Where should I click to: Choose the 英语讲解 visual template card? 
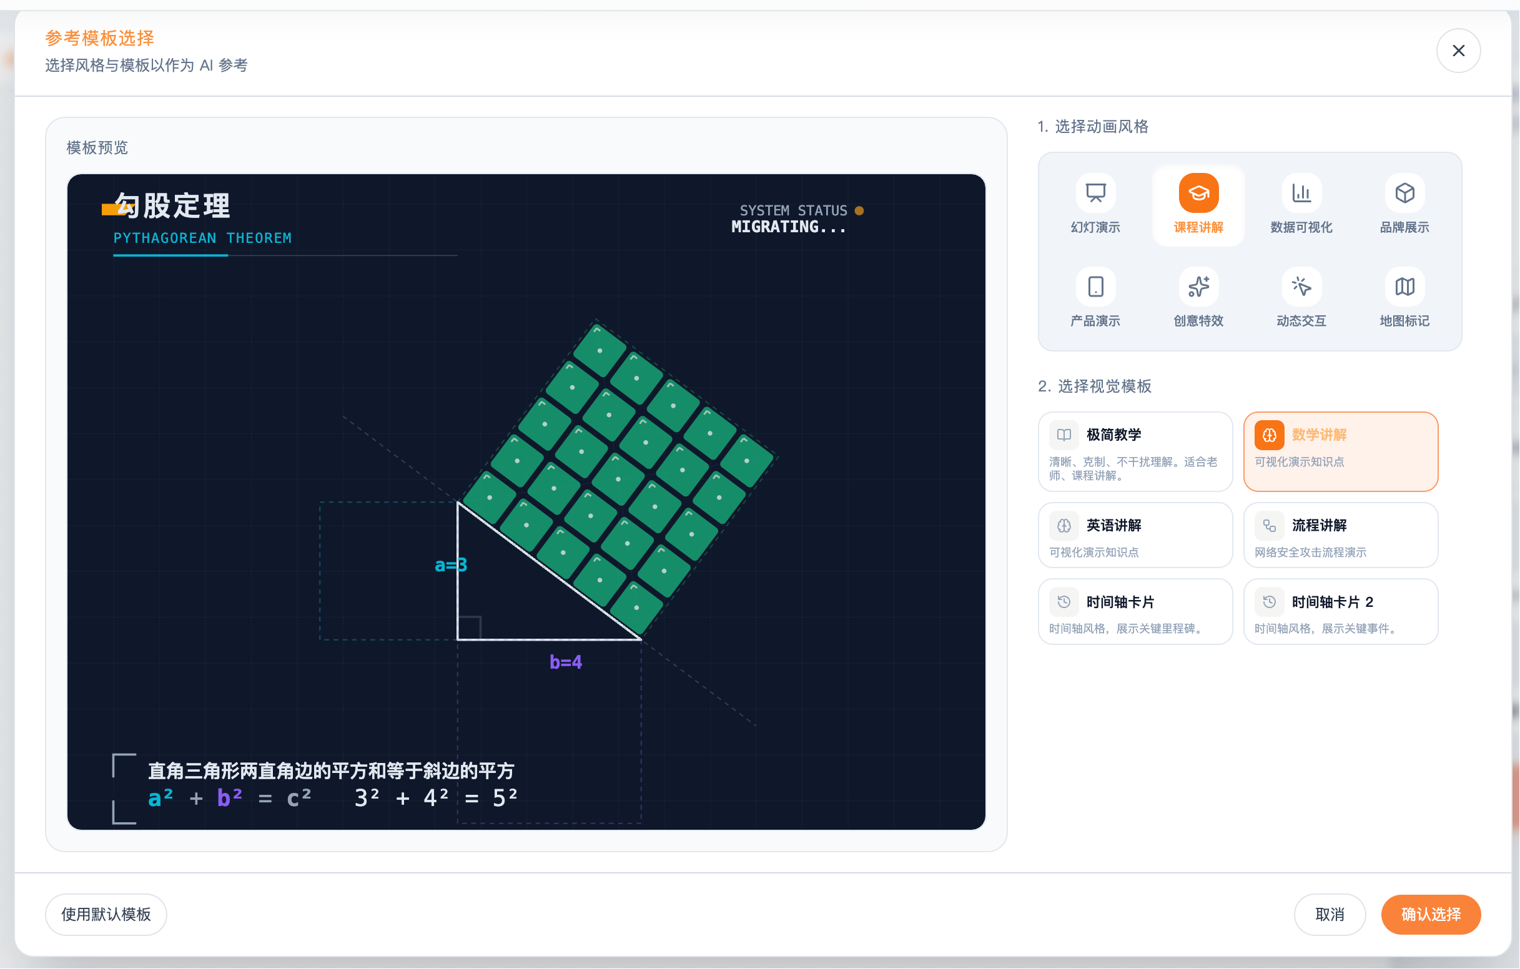pos(1135,535)
